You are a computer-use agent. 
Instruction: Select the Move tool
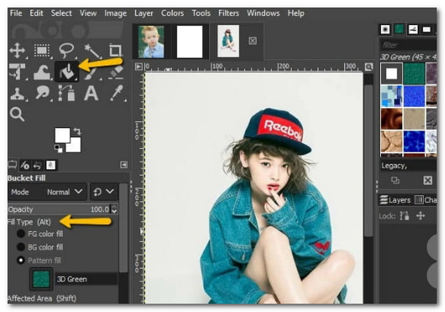tap(17, 51)
